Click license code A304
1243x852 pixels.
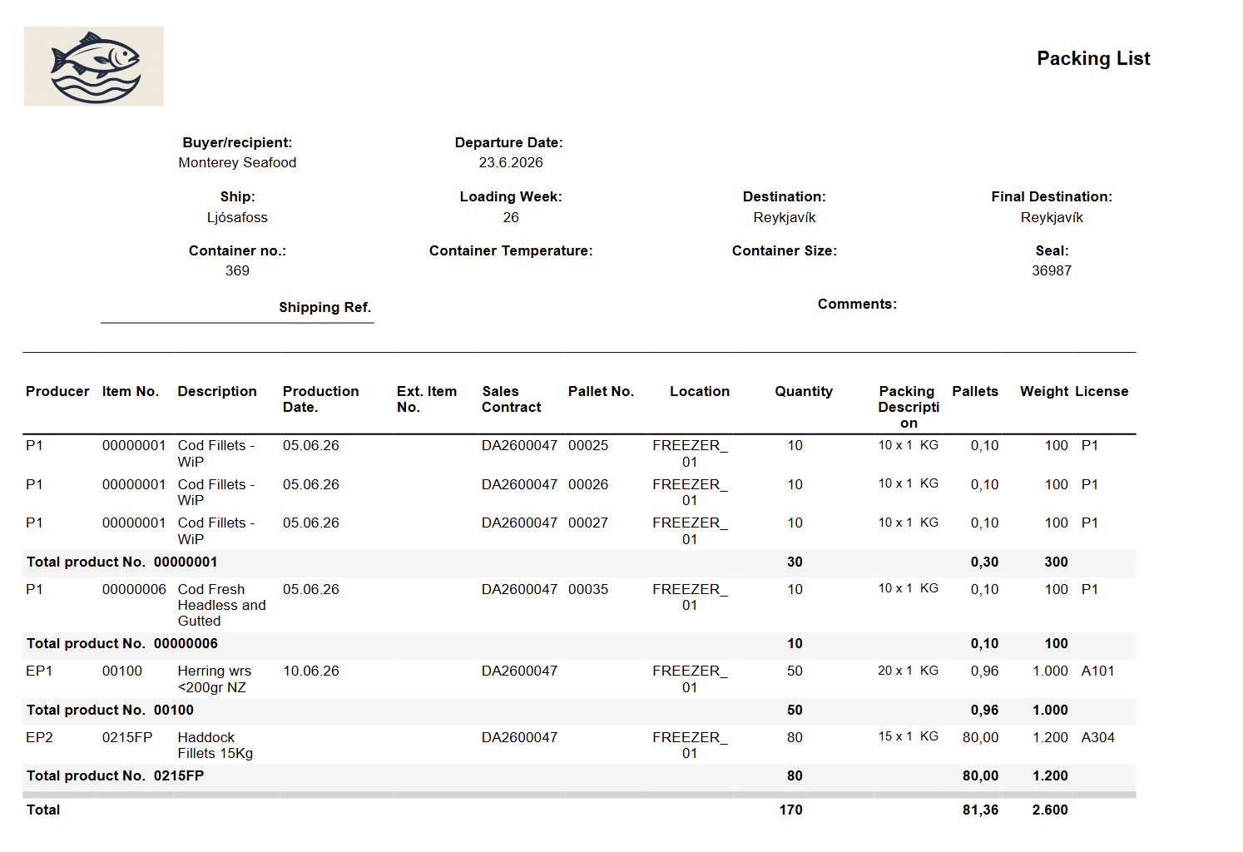1097,737
